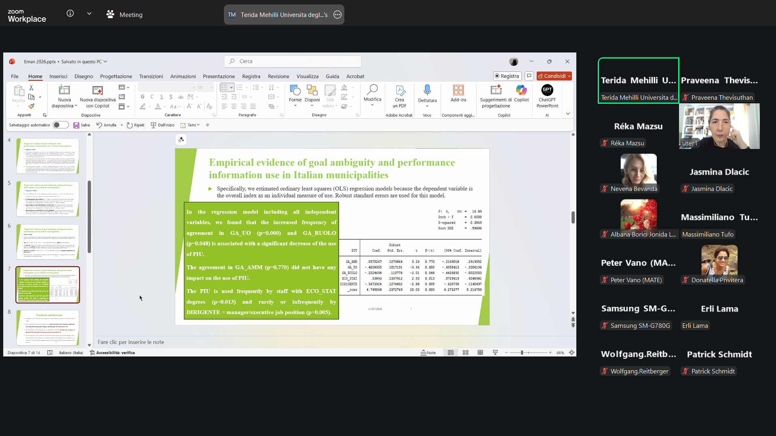
Task: Switch to slide sorter view icon
Action: pyautogui.click(x=466, y=352)
